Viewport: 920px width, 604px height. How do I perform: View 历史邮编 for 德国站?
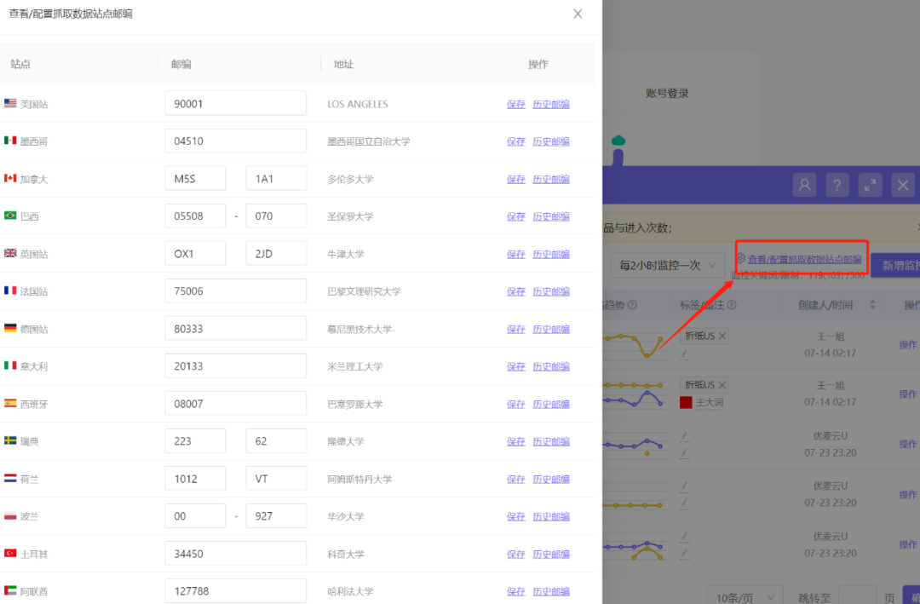[551, 330]
